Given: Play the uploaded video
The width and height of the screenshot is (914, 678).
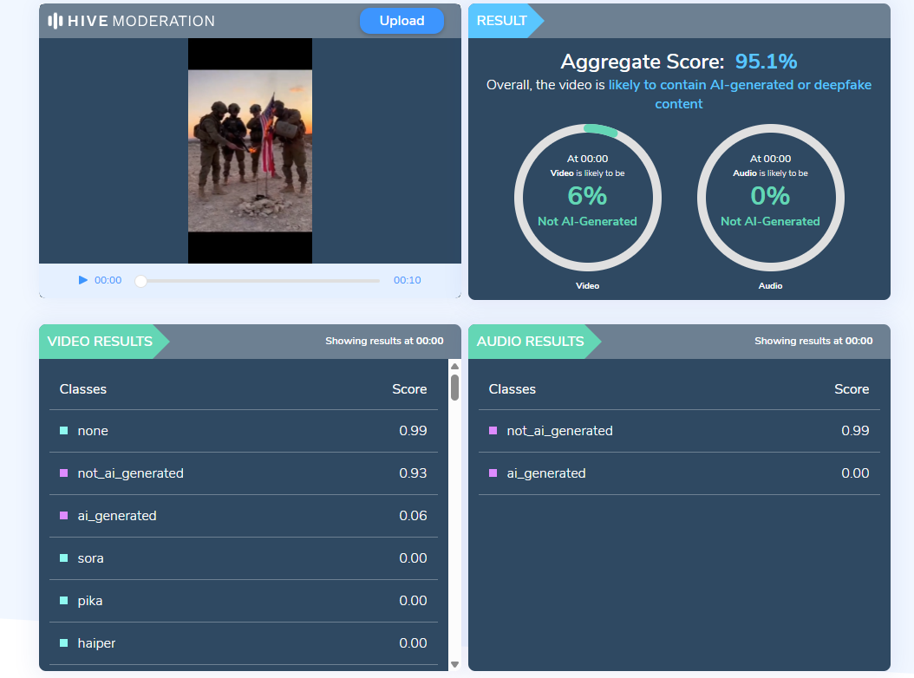Looking at the screenshot, I should click(x=83, y=280).
